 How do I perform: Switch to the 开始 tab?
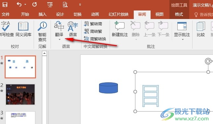pos(25,14)
